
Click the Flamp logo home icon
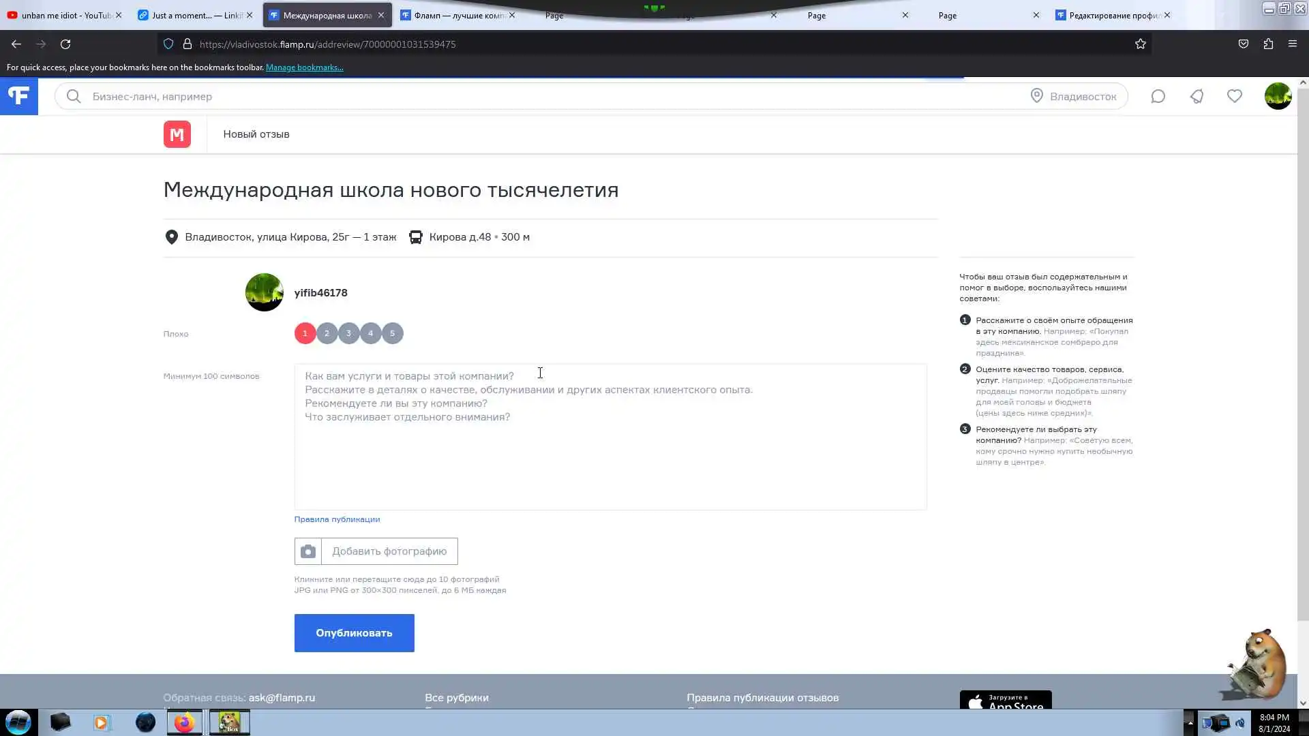[x=18, y=96]
